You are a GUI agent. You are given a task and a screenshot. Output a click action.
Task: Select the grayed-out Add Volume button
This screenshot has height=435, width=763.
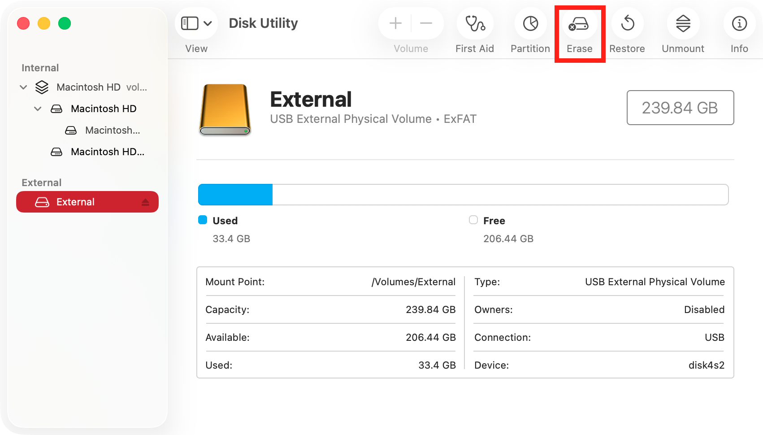coord(395,23)
